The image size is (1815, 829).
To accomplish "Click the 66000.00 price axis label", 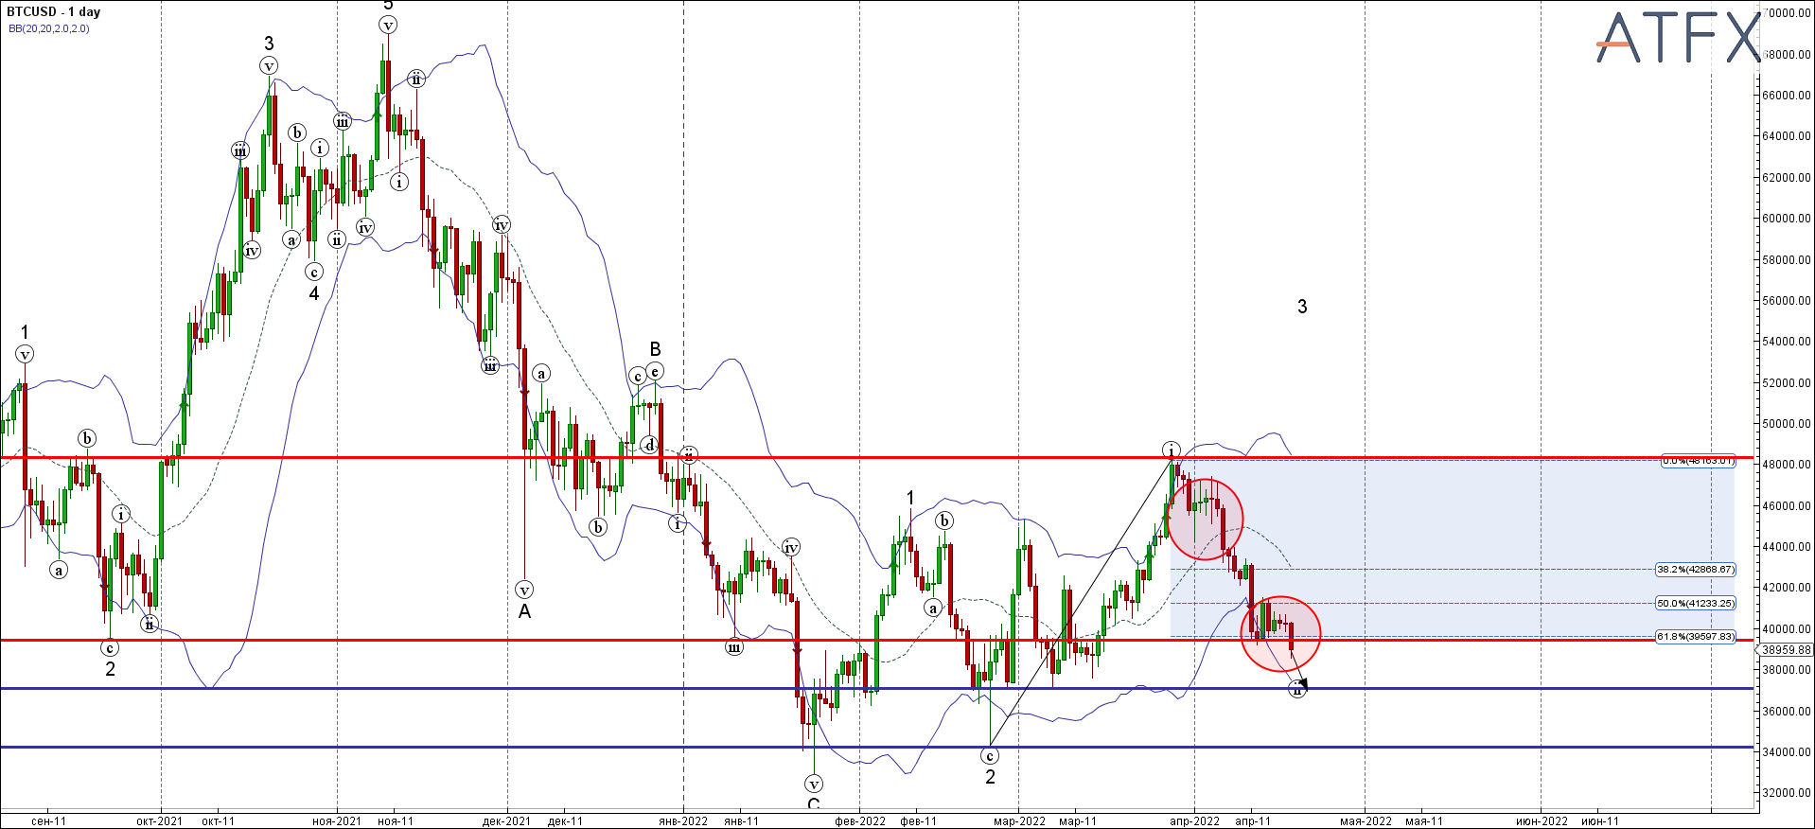I will (1788, 96).
